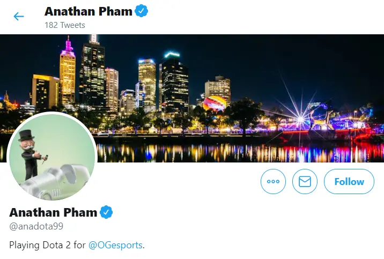384x259 pixels.
Task: View the Monopoly man profile picture
Action: 52,157
